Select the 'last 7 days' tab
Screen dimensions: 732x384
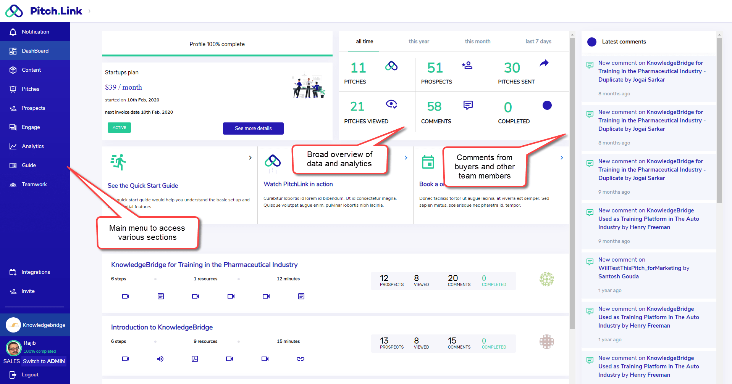coord(538,42)
